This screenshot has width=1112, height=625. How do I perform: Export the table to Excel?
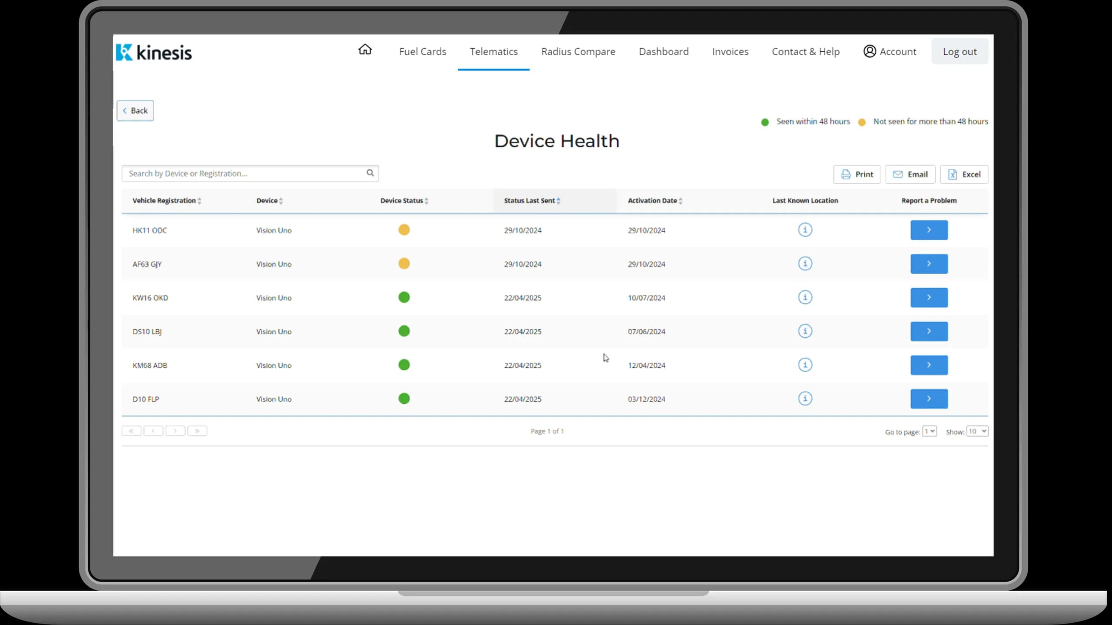(964, 174)
